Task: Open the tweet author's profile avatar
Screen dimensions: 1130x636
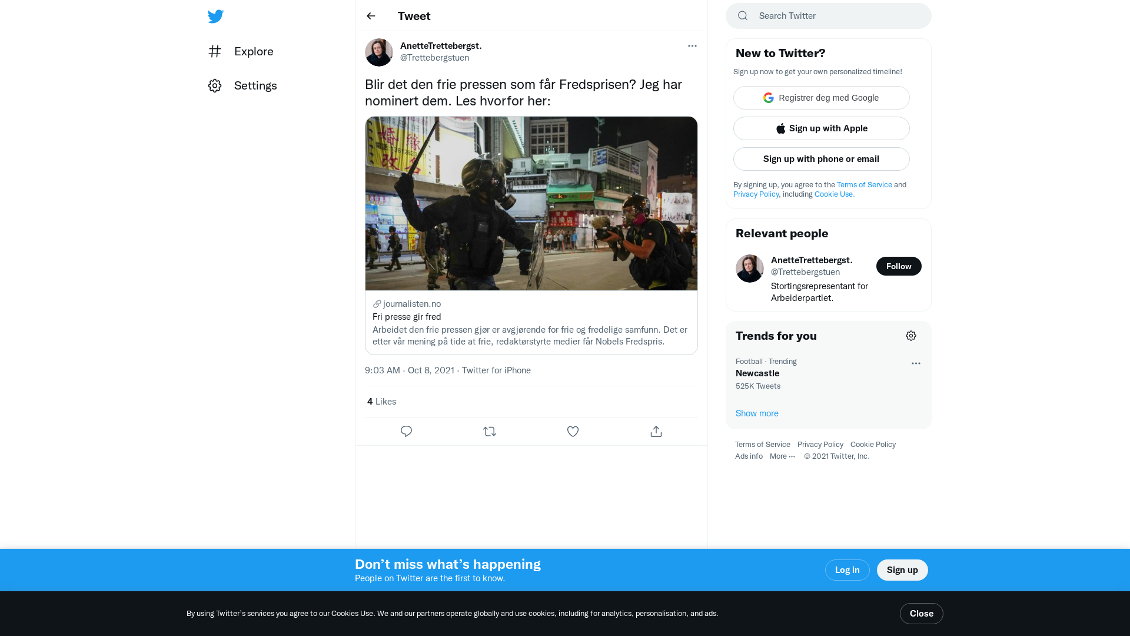Action: click(x=379, y=52)
